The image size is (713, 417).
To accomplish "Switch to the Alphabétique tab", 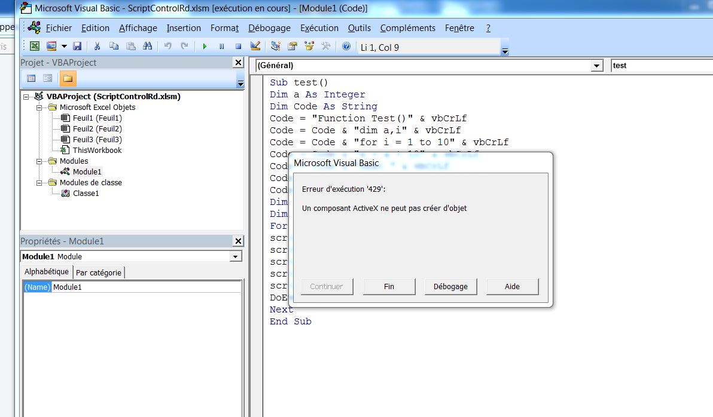I will [47, 272].
